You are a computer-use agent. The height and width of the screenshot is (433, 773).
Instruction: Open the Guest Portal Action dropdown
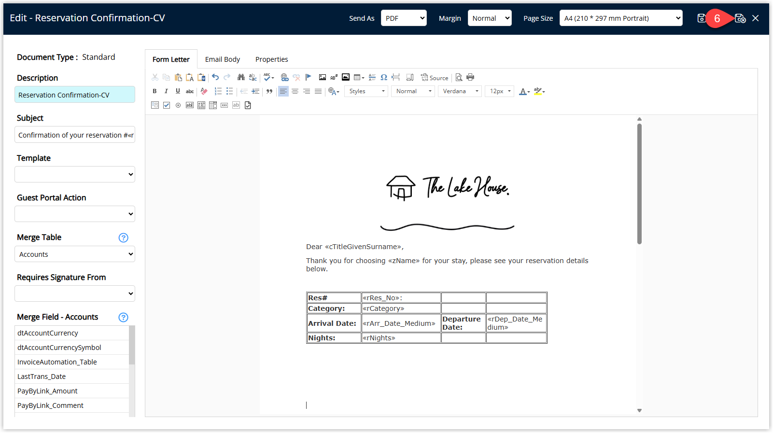tap(75, 214)
